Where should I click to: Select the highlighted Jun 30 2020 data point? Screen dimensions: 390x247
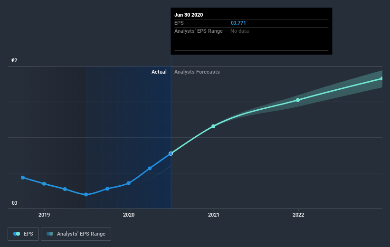[x=171, y=153]
